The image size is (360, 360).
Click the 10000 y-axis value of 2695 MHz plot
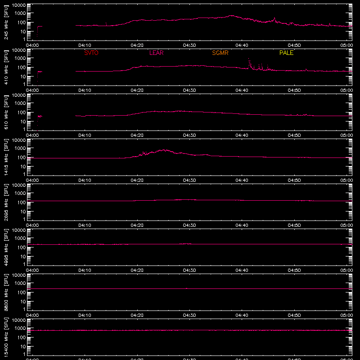[19, 185]
